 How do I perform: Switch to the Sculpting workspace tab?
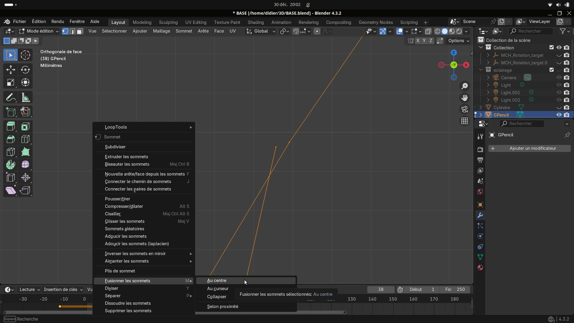tap(168, 22)
